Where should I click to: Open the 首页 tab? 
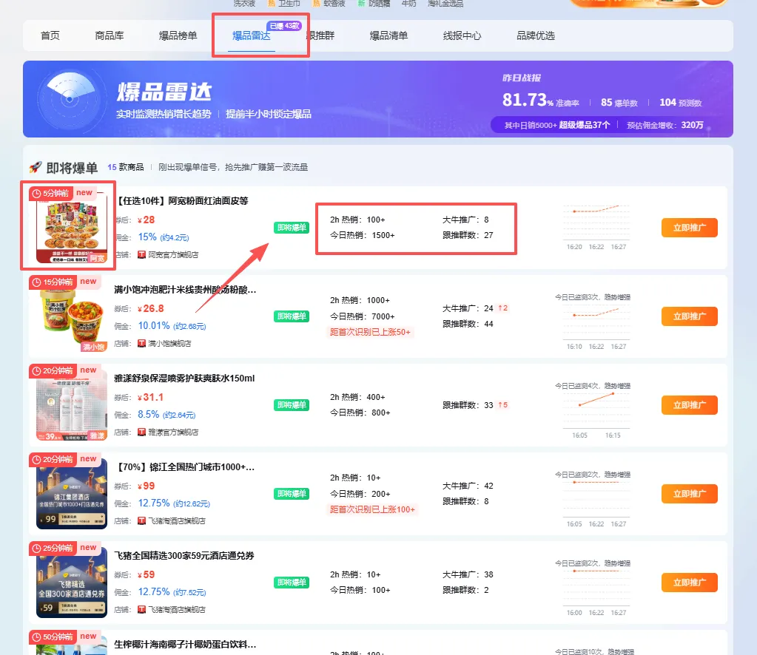(x=50, y=35)
